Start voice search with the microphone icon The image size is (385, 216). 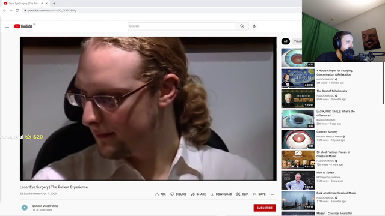coord(254,26)
